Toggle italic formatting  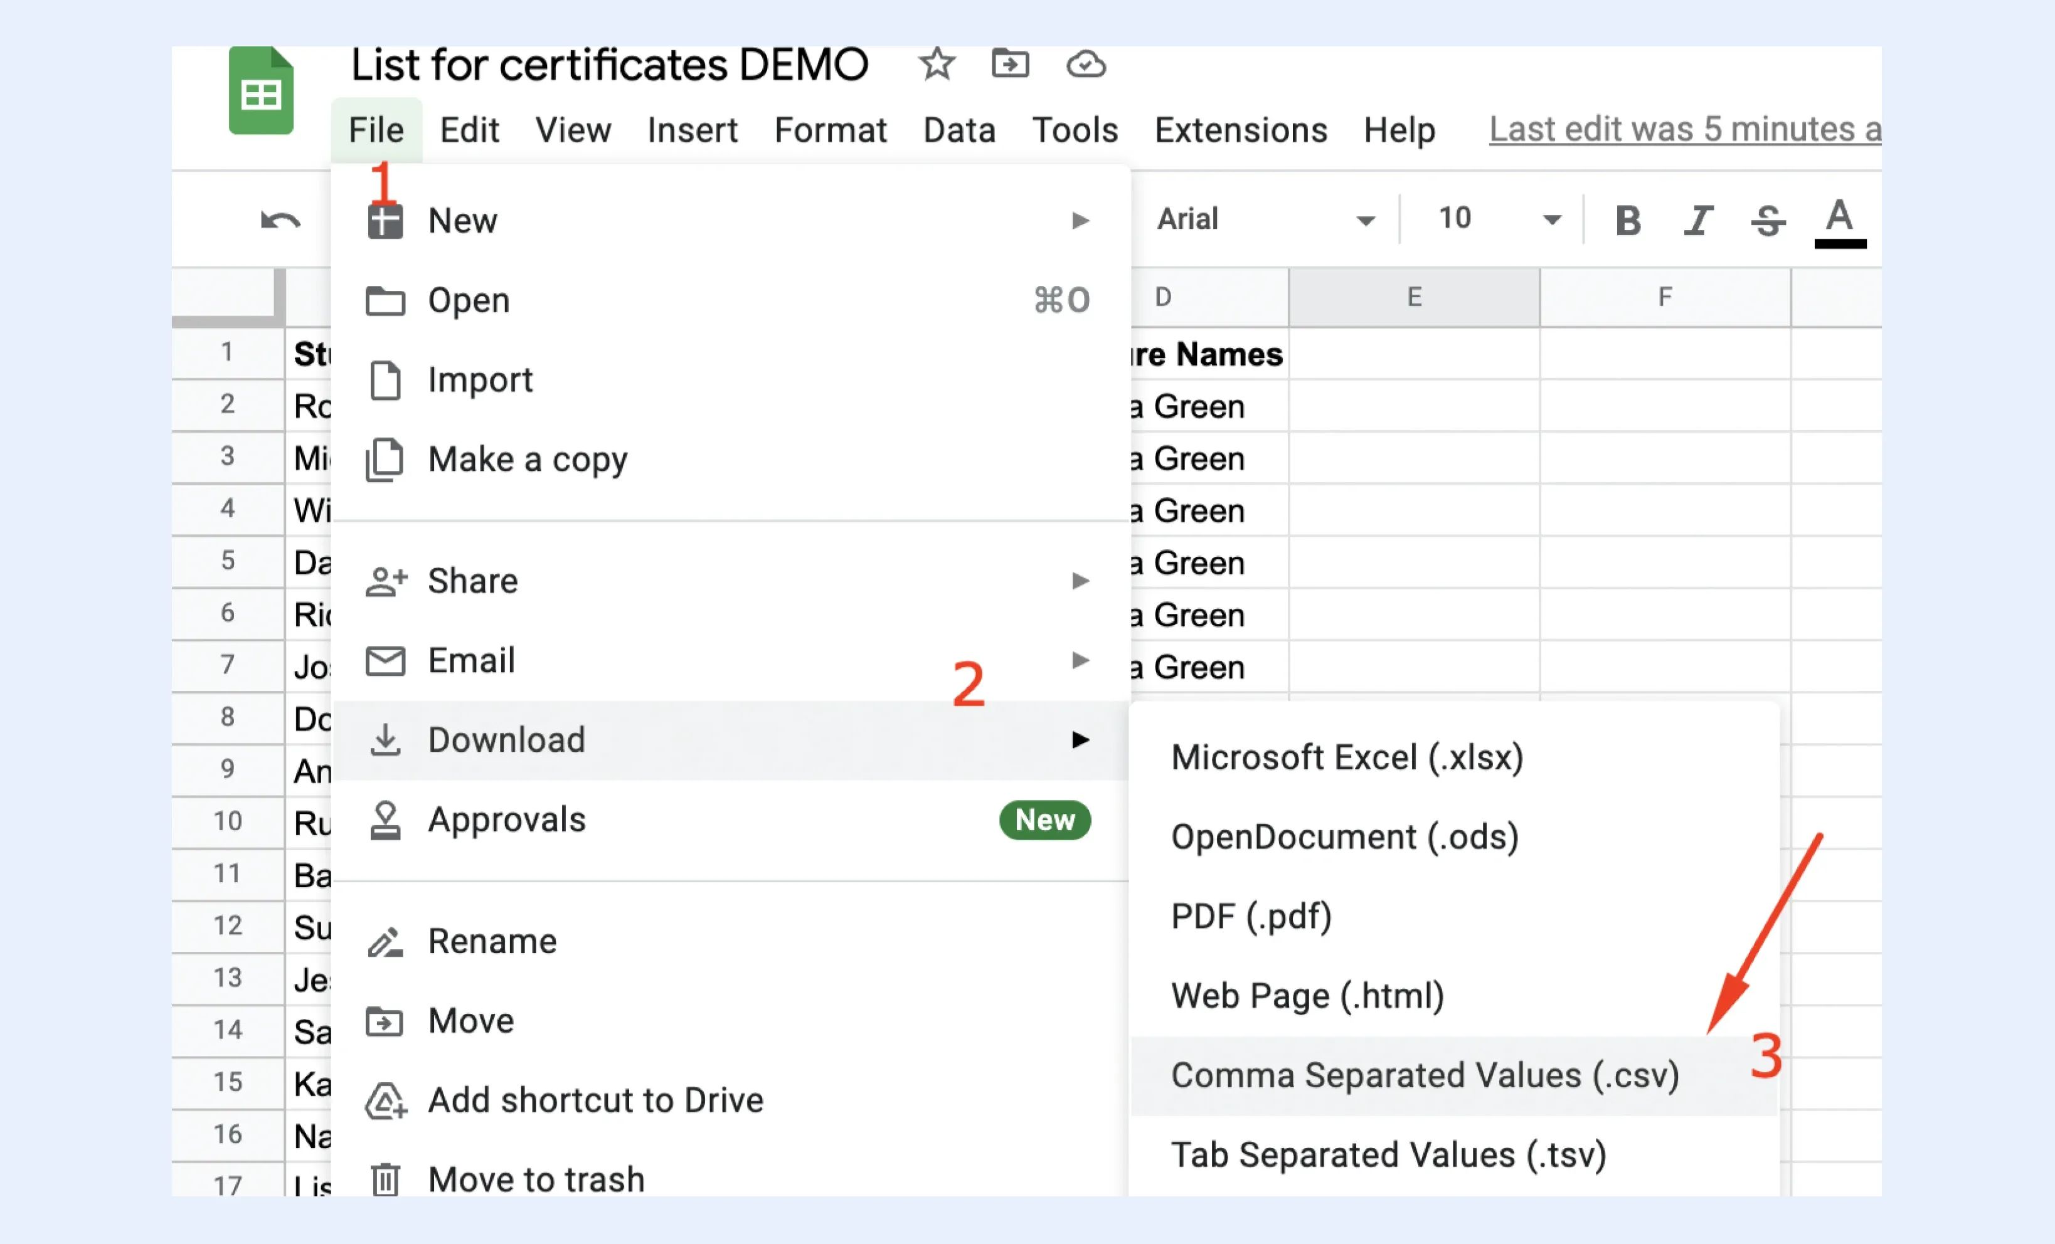(x=1698, y=220)
